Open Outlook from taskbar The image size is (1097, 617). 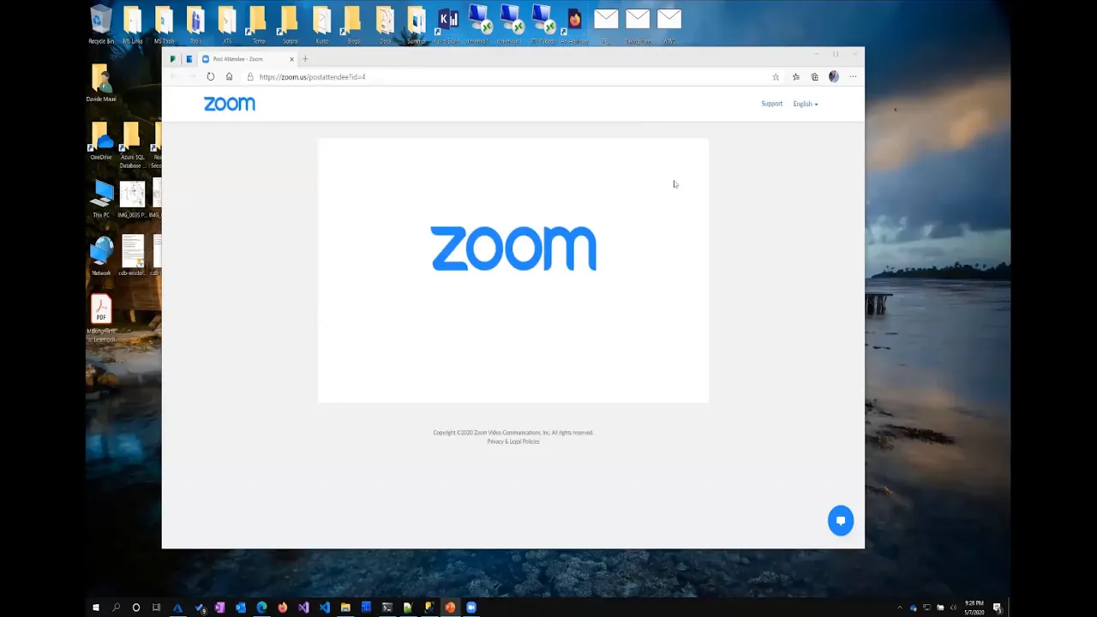click(x=241, y=608)
